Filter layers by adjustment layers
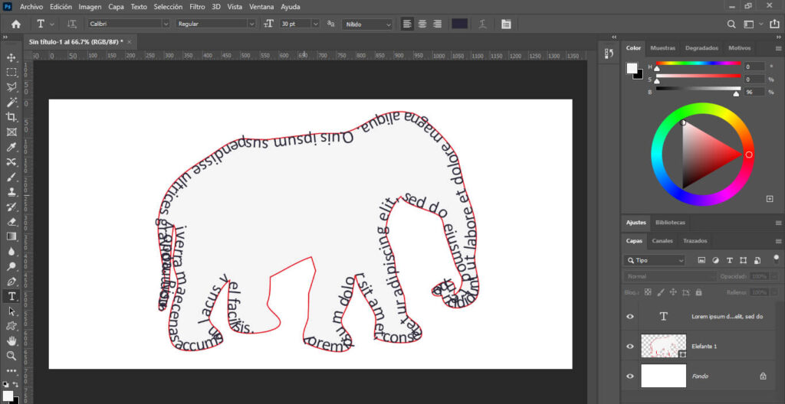 [x=715, y=260]
